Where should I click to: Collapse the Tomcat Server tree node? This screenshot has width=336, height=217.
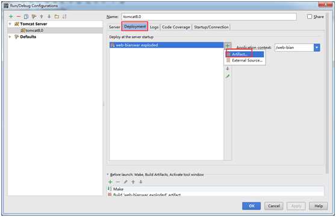[10, 24]
